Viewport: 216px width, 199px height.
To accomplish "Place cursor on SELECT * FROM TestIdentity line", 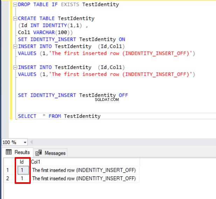I will tap(59, 116).
